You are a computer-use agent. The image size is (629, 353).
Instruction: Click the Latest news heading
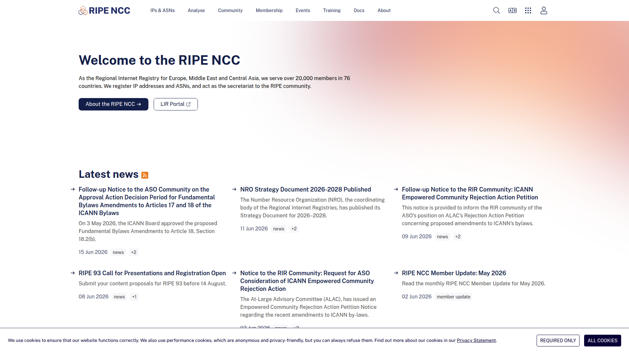pyautogui.click(x=108, y=174)
